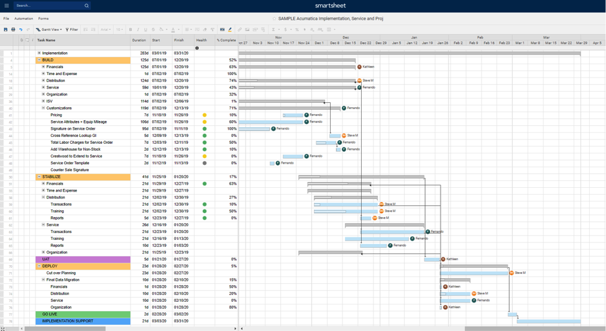Screen dimensions: 606x331
Task: Collapse the DEPLOY section
Action: click(x=39, y=266)
